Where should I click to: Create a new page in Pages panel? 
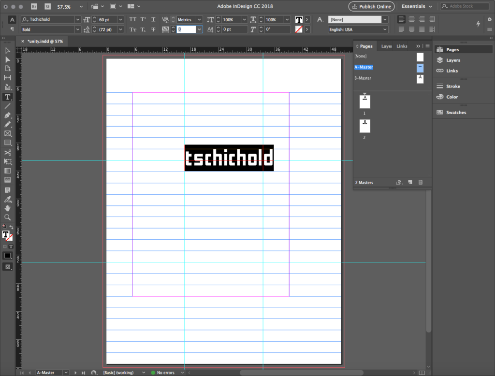[x=410, y=182]
